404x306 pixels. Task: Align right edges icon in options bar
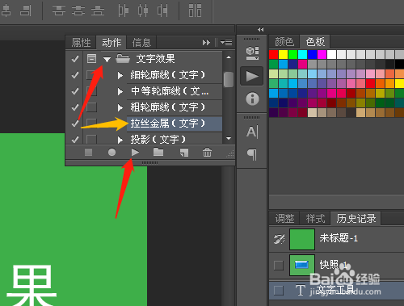click(26, 10)
